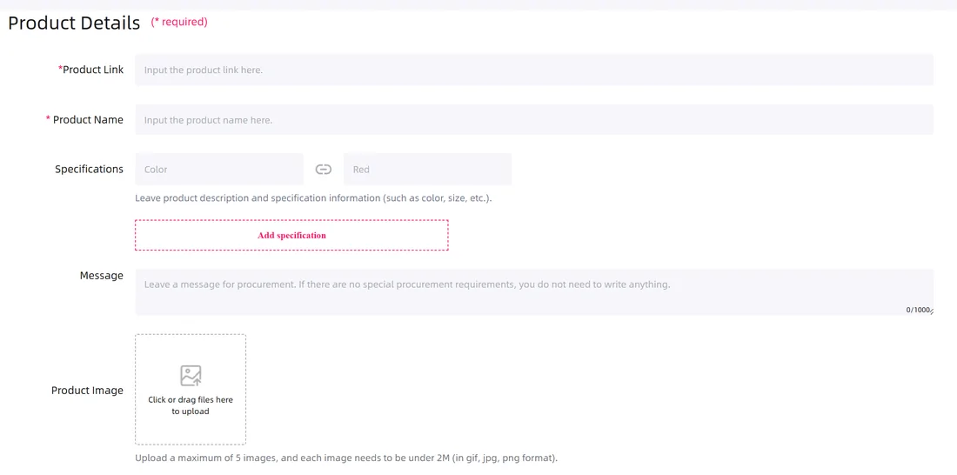The image size is (957, 475).
Task: Click the 'Upload a maximum of 5 images' hint
Action: [x=346, y=458]
